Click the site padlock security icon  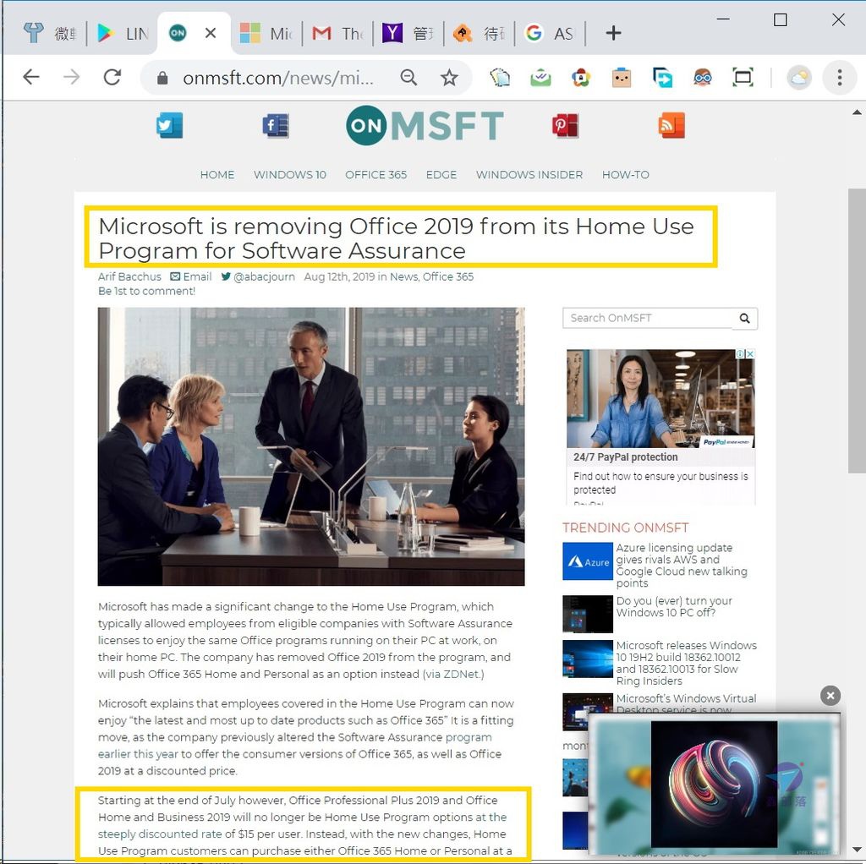162,78
